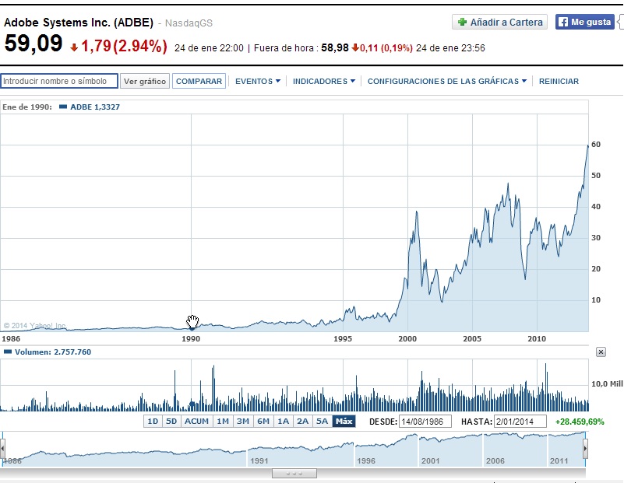Screen dimensions: 624x483
Task: Click the 1990 label on the x-axis
Action: coord(191,339)
